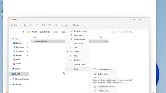This screenshot has height=93, width=166.
Task: Click the Downloads arrow icon in sidebar
Action: [x=15, y=47]
